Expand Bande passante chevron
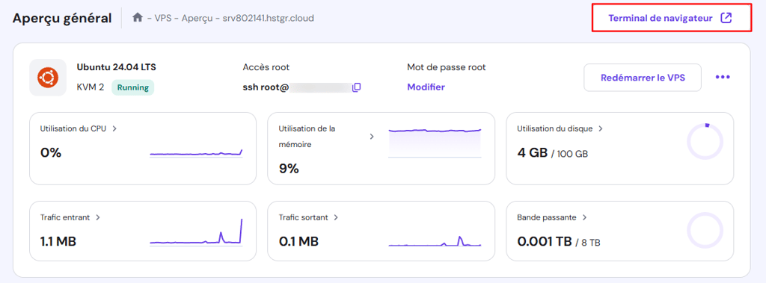766x283 pixels. point(584,217)
